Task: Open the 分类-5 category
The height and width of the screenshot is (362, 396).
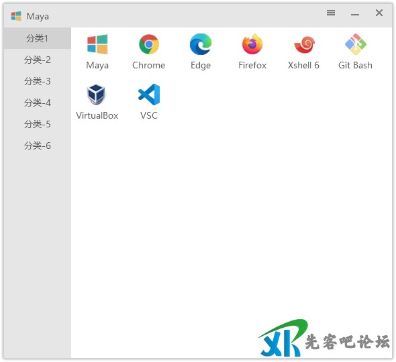Action: coord(38,124)
